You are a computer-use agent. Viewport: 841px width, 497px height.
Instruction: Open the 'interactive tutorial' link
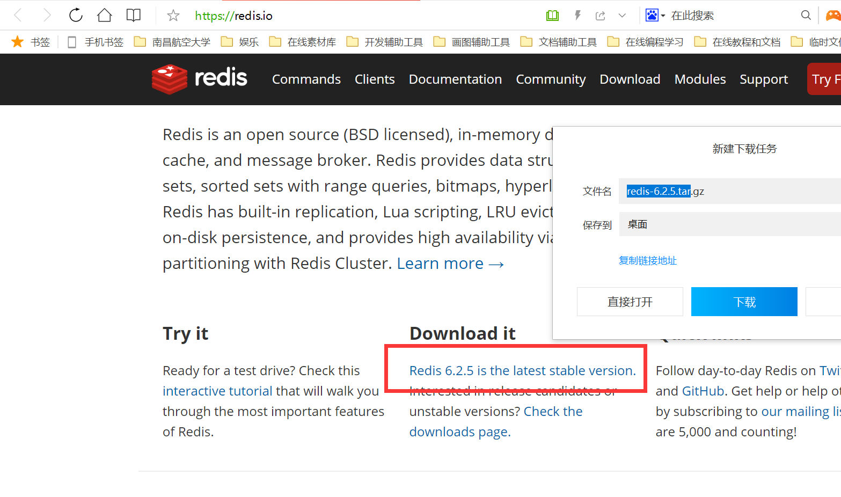click(217, 391)
